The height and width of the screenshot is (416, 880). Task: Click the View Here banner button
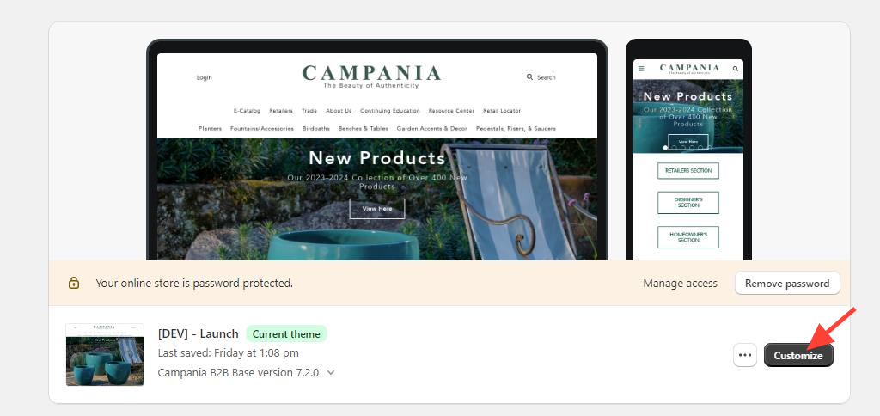point(376,208)
